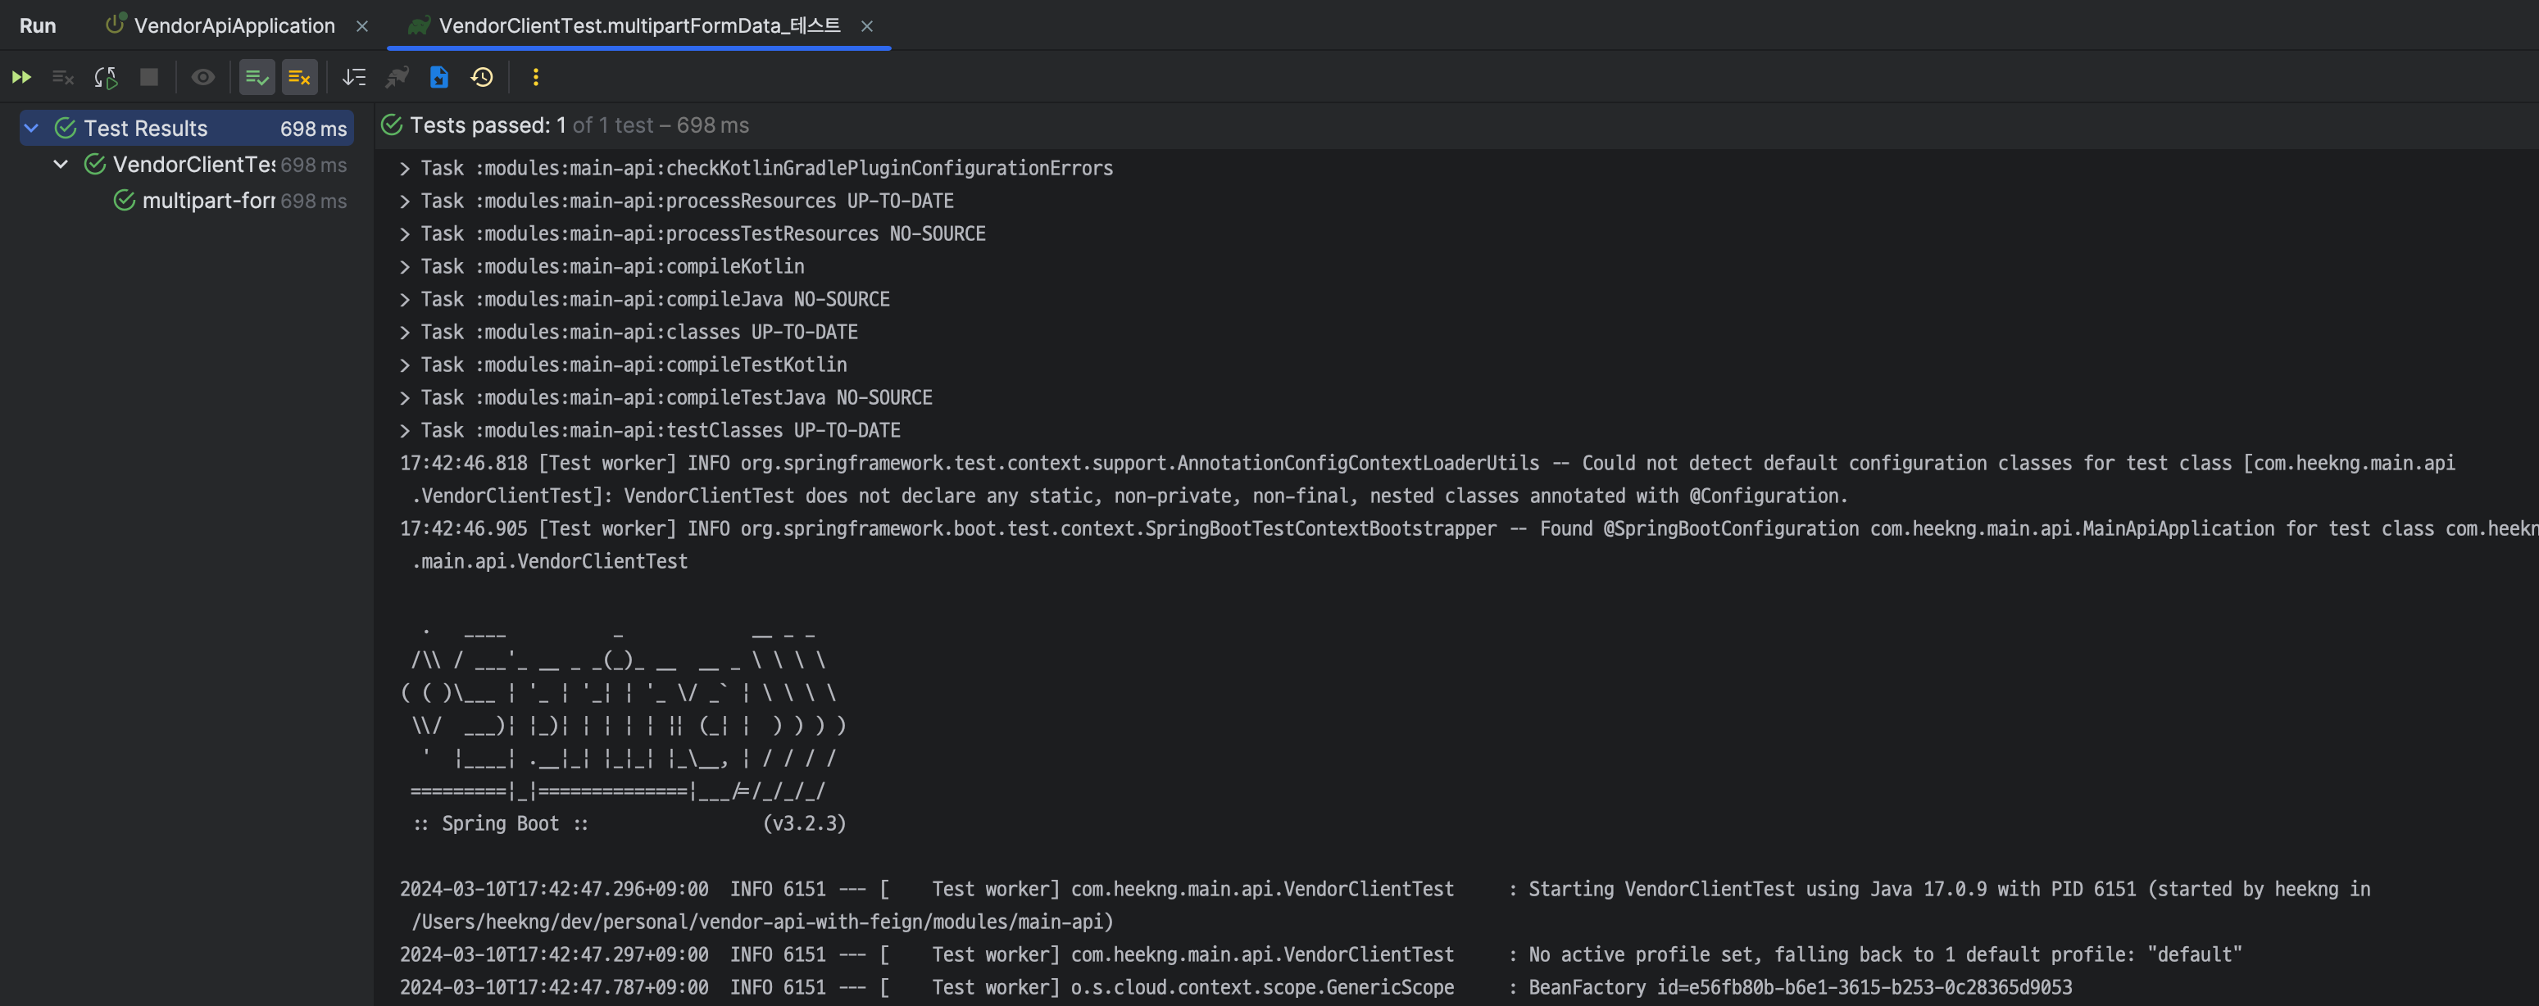This screenshot has width=2539, height=1006.
Task: Click the elephant icon on VendorClientTest tab
Action: click(419, 25)
